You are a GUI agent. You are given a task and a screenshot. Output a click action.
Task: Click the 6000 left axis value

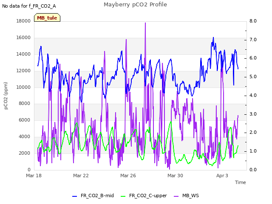(25, 120)
